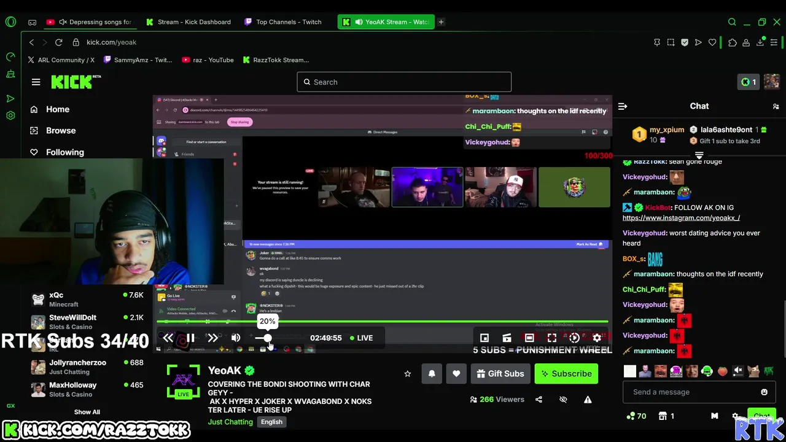Mute the stream volume speaker icon
Screen dimensions: 786x442
tap(236, 338)
